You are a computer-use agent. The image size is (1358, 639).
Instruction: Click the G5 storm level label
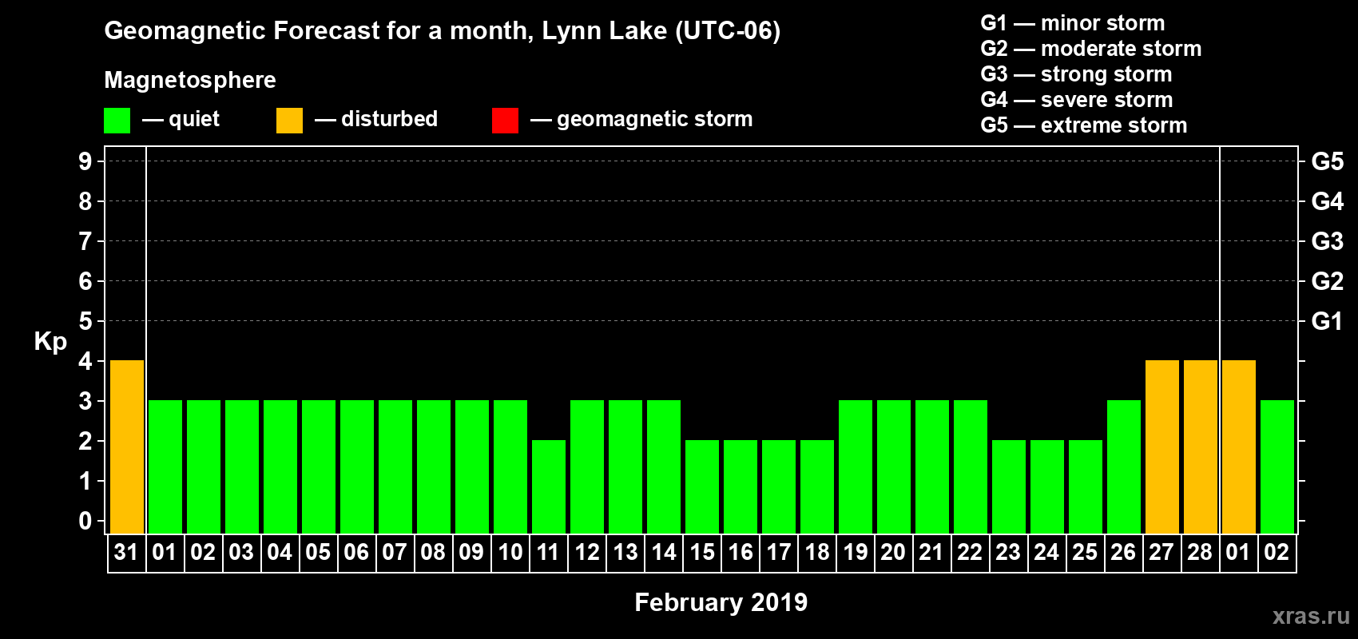point(1327,161)
